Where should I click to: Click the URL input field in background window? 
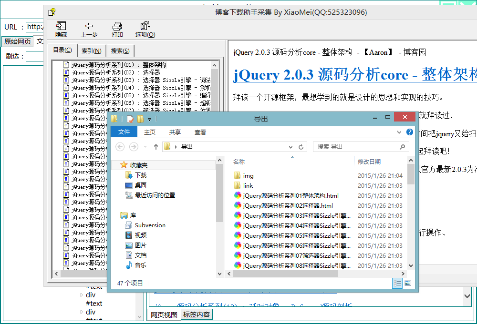[35, 27]
